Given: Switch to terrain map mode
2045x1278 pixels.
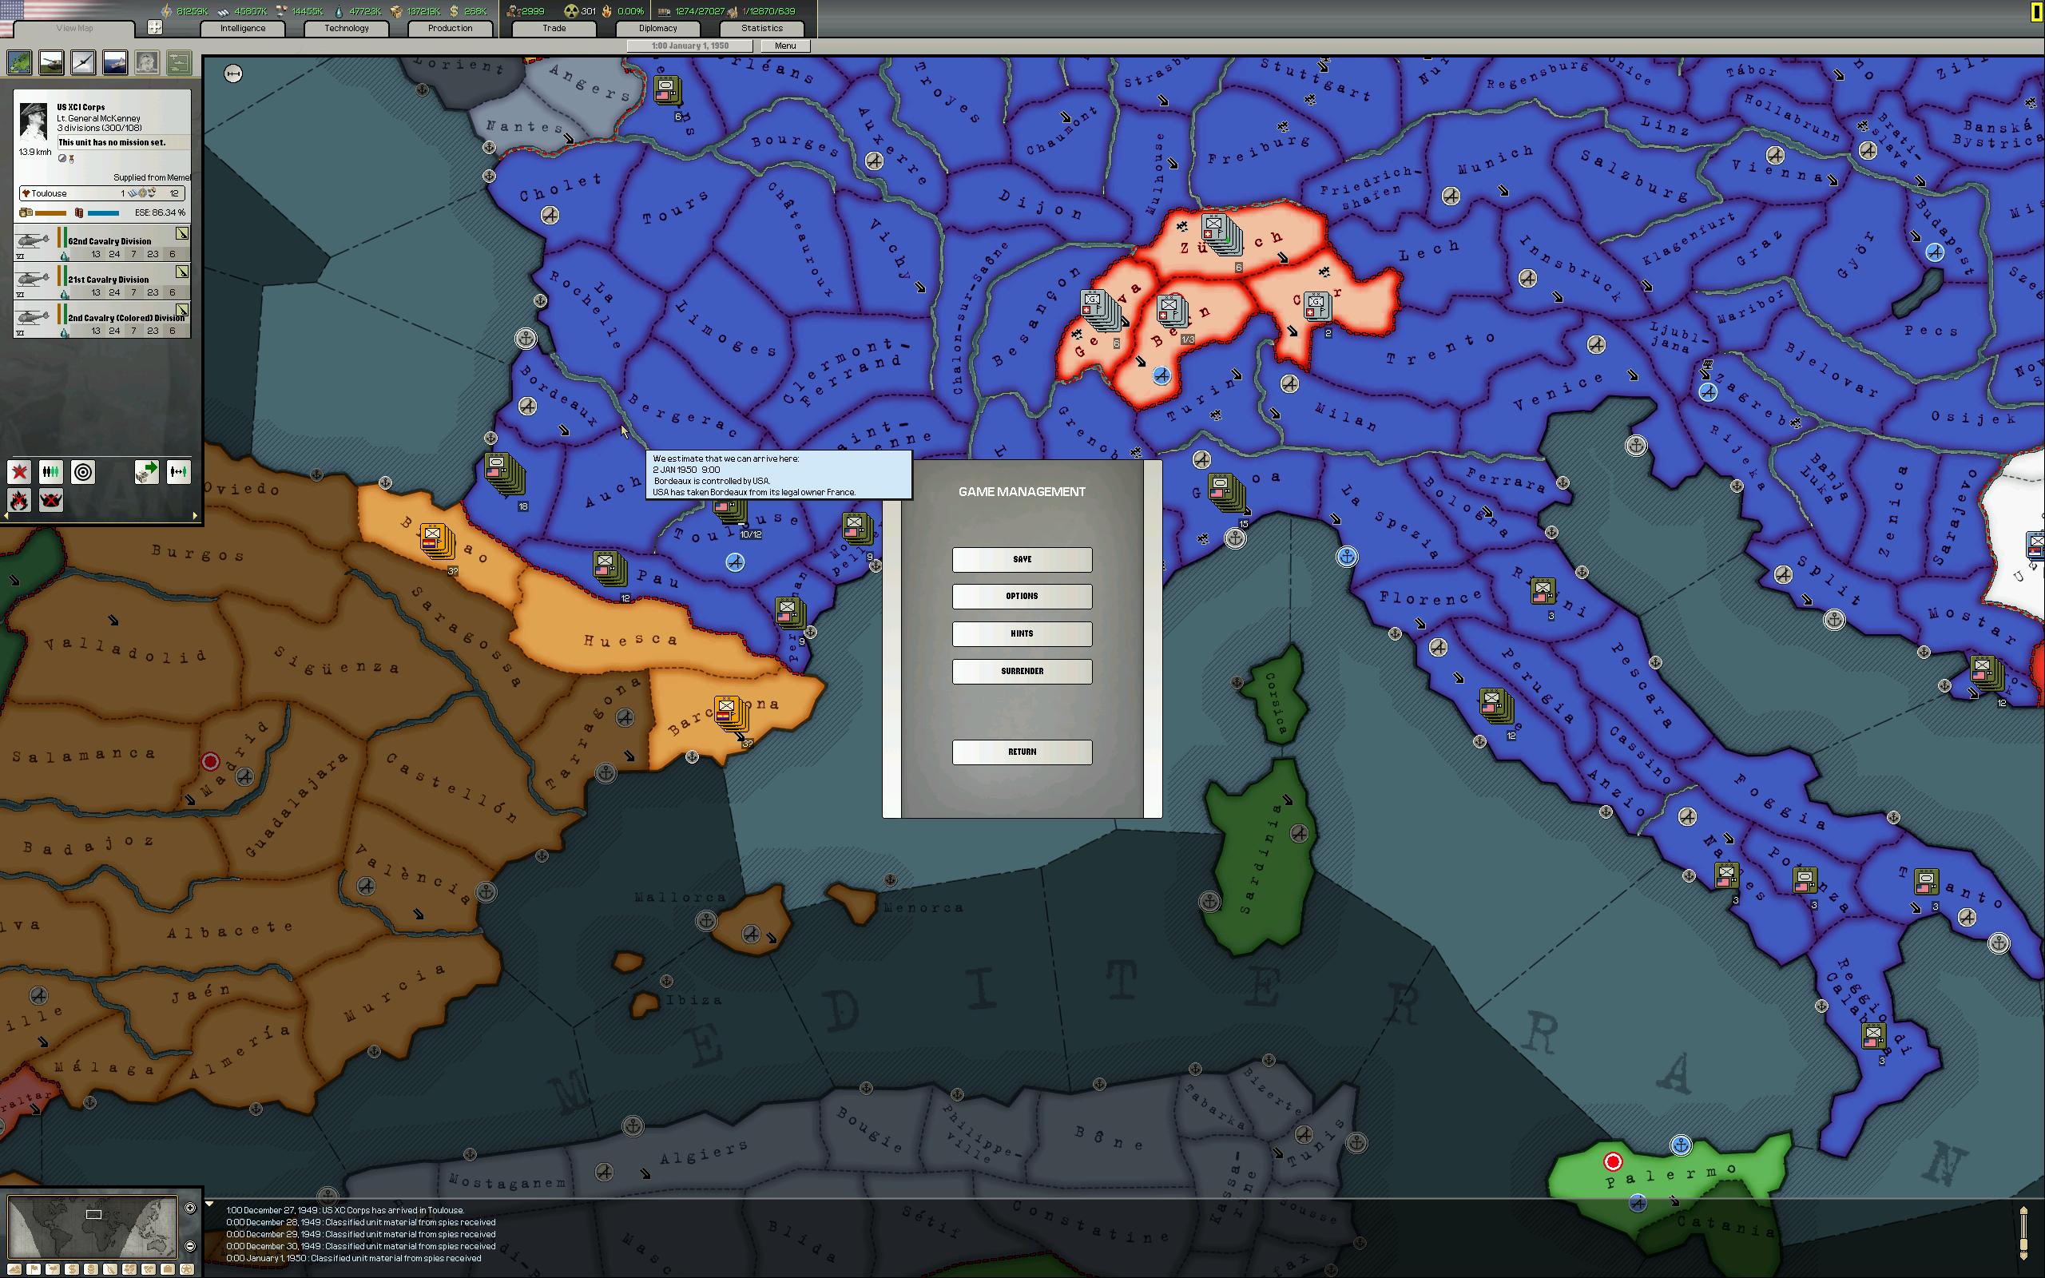Looking at the screenshot, I should pyautogui.click(x=14, y=1269).
